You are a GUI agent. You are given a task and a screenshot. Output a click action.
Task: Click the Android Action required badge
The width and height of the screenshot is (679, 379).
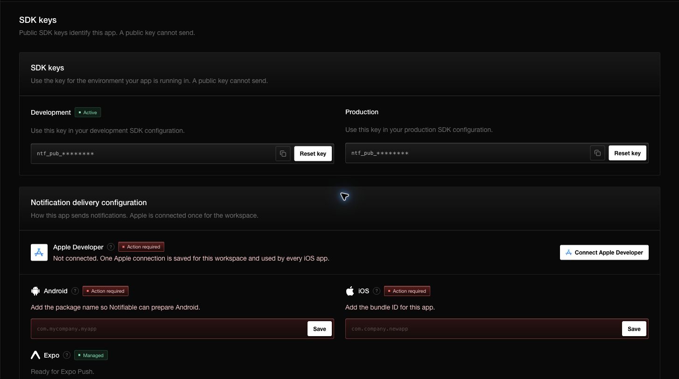pyautogui.click(x=105, y=291)
